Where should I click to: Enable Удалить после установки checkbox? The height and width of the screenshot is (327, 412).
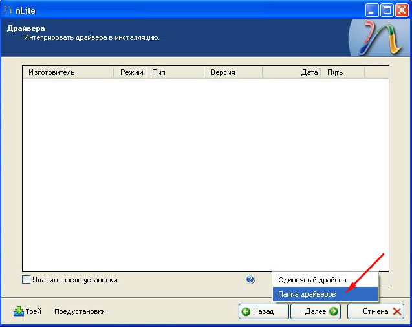pyautogui.click(x=26, y=279)
